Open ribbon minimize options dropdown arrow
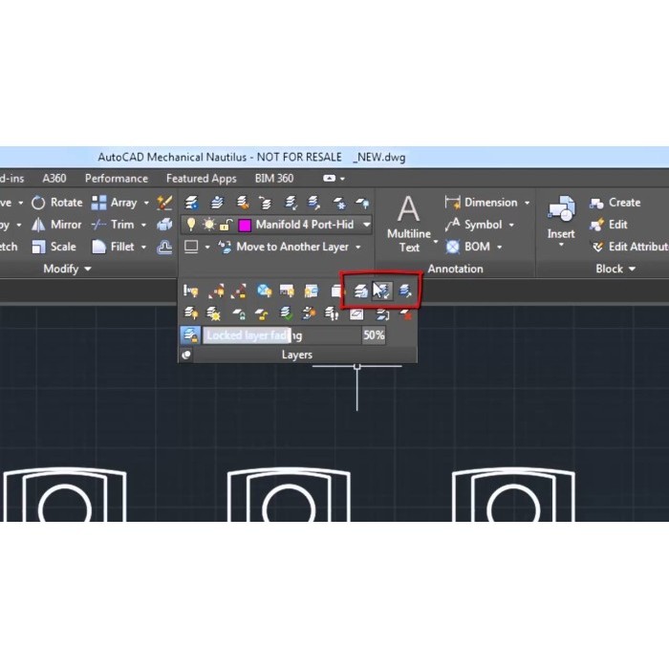Screen dimensions: 669x669 (x=342, y=179)
